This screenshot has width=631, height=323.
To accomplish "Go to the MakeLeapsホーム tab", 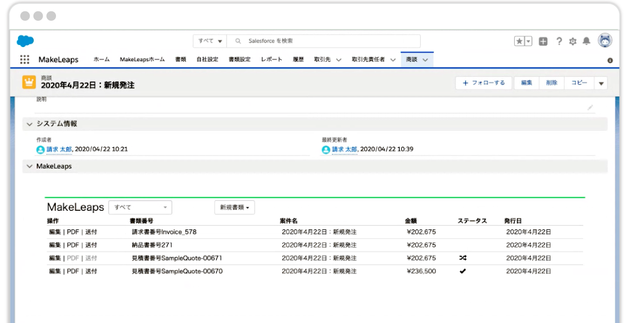I will click(x=142, y=60).
